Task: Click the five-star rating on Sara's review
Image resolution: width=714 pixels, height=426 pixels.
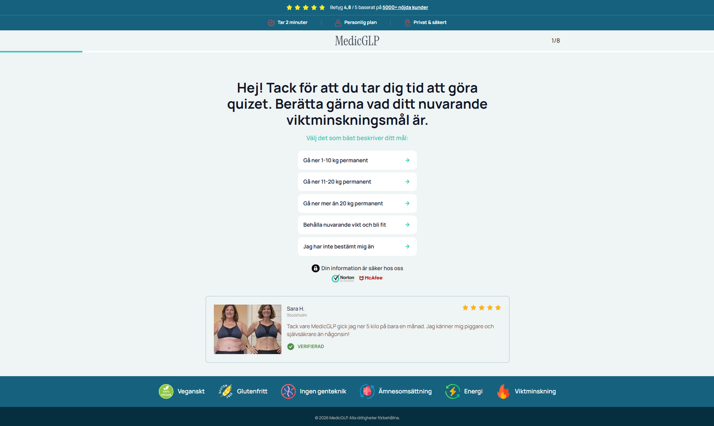Action: 482,307
